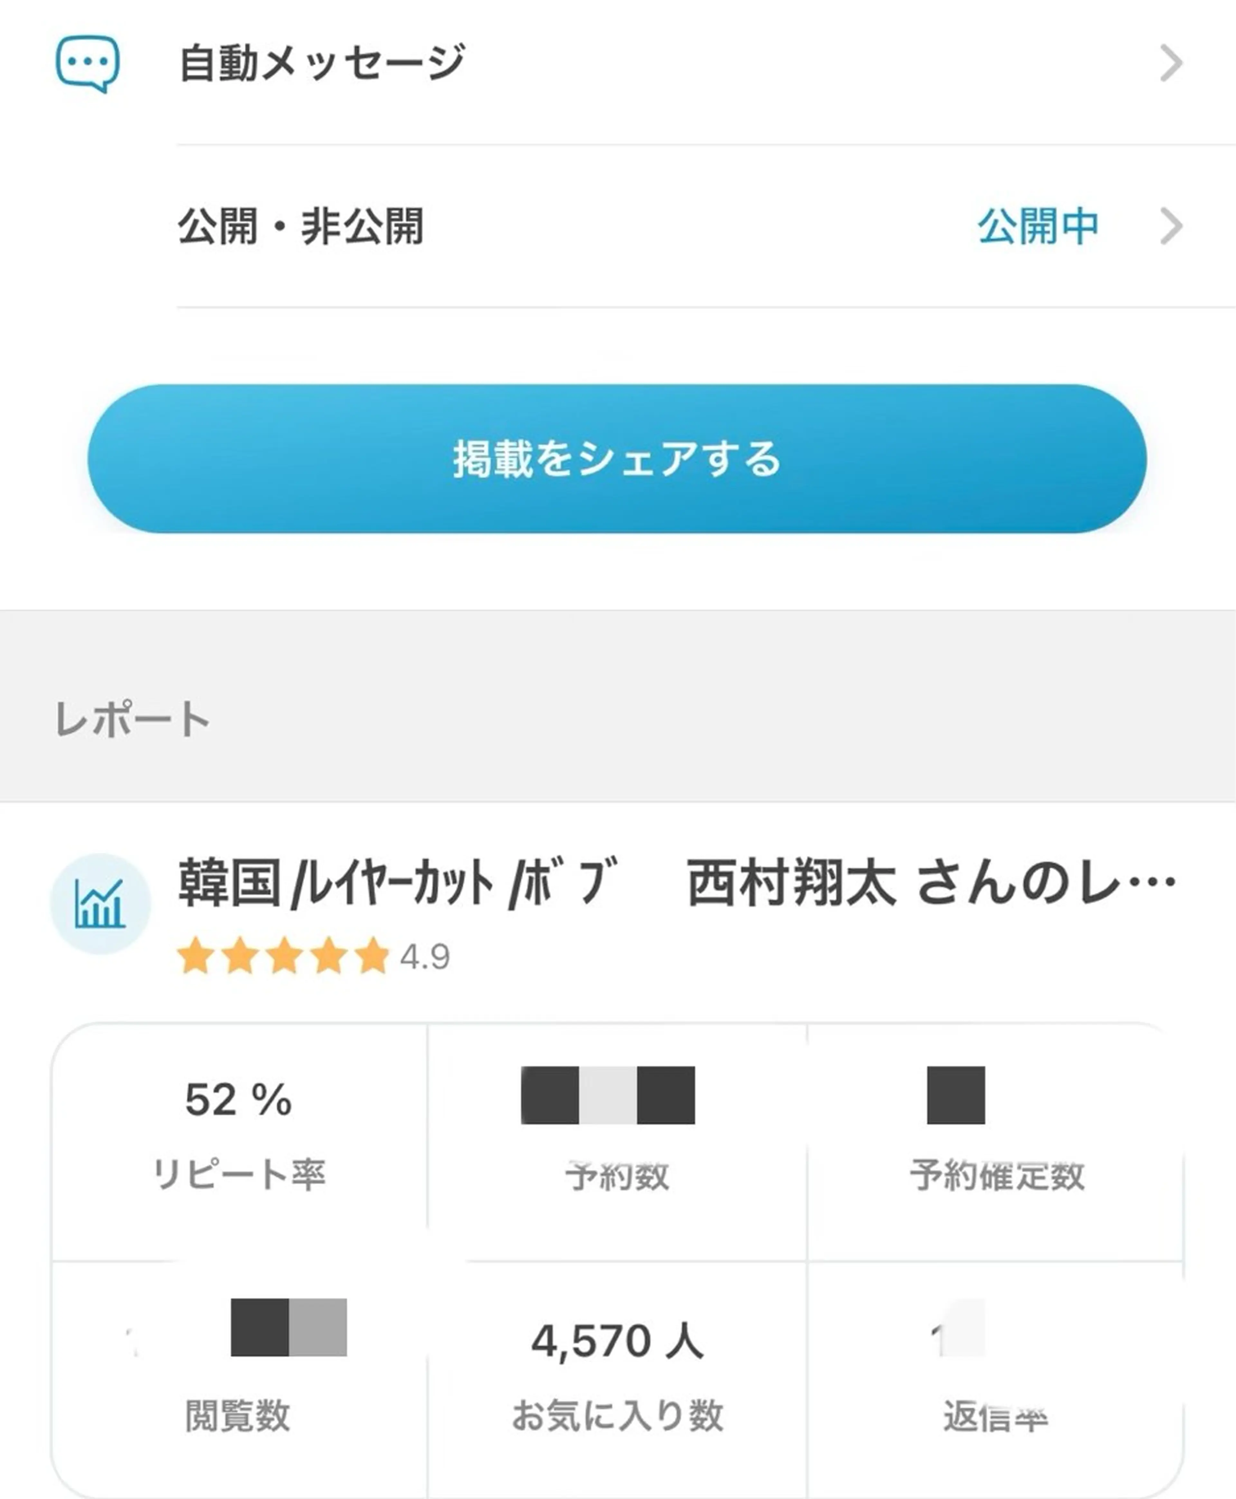Tap the auto message speech bubble icon
Viewport: 1236px width, 1499px height.
point(87,63)
